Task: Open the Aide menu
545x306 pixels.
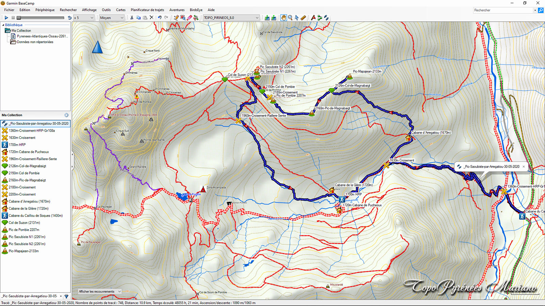Action: (211, 10)
